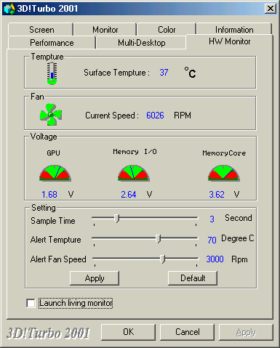Click the MemoryCore label

click(224, 153)
